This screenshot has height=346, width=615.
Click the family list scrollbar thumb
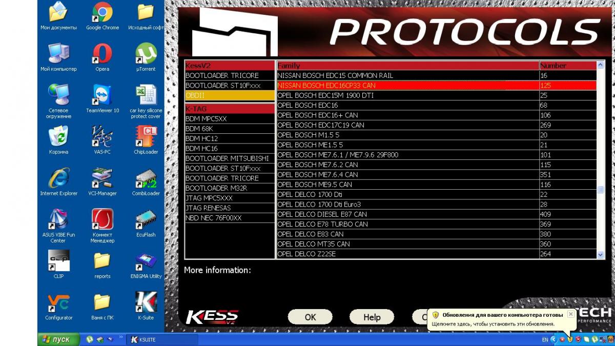pos(601,190)
